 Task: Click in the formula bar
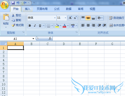coord(89,39)
